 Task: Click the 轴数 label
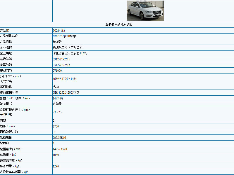[3, 120]
